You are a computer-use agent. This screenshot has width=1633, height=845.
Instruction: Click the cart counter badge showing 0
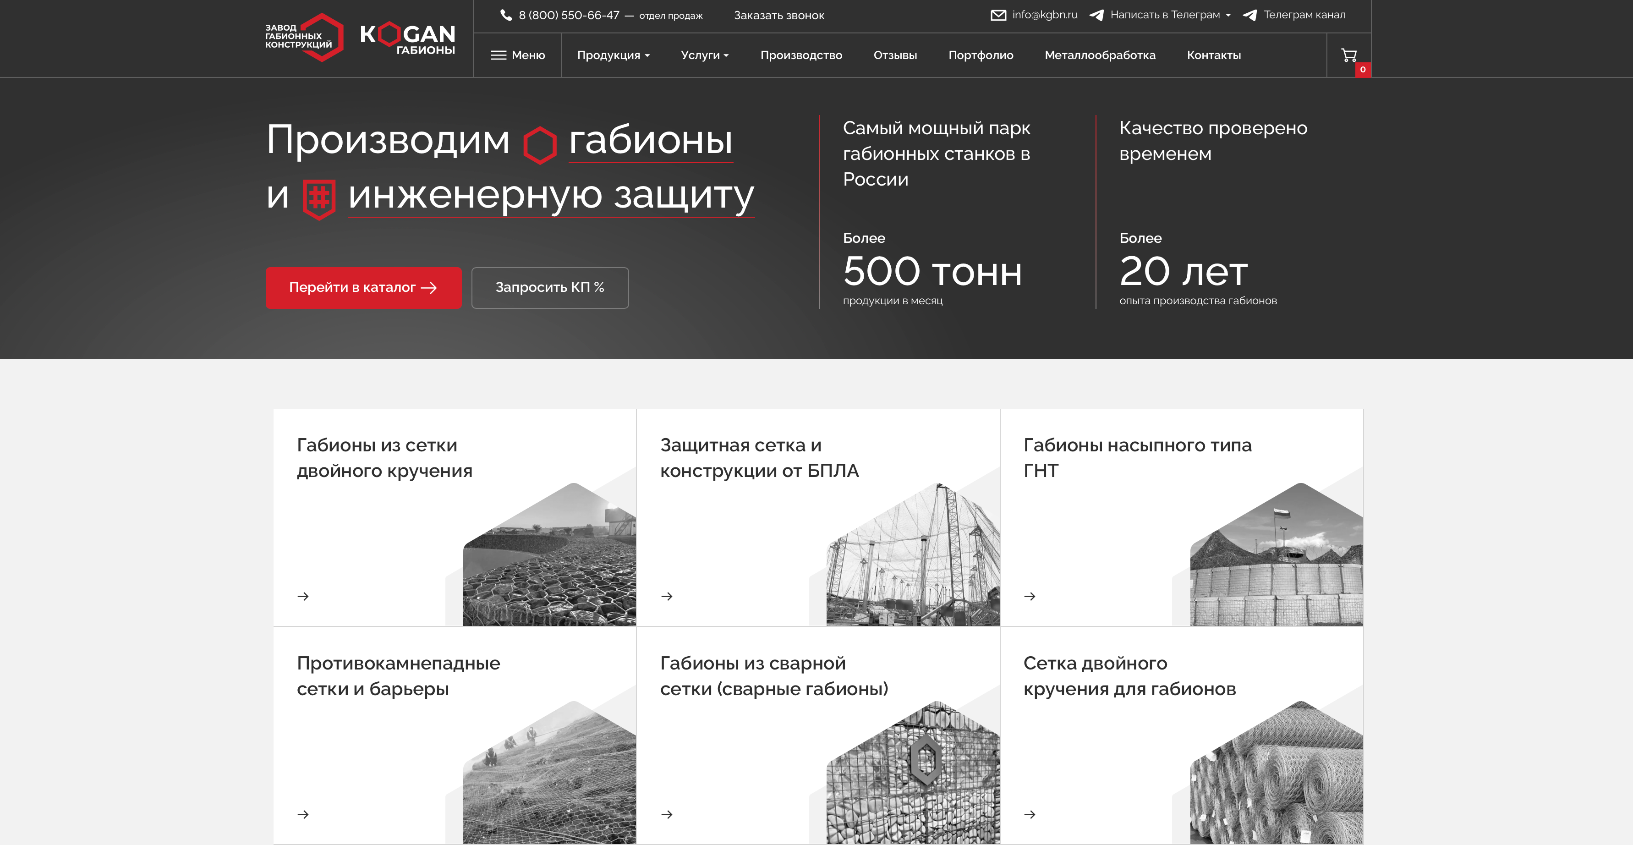pyautogui.click(x=1362, y=70)
